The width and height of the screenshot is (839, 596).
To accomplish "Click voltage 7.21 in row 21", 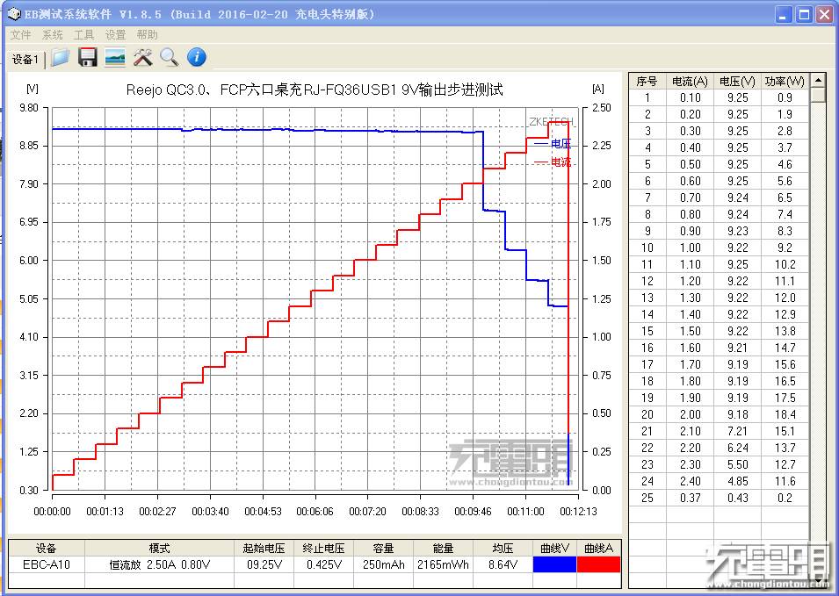I will (x=737, y=431).
